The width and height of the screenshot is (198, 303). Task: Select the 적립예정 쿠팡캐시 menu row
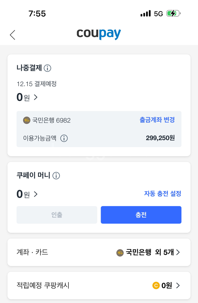click(x=99, y=286)
